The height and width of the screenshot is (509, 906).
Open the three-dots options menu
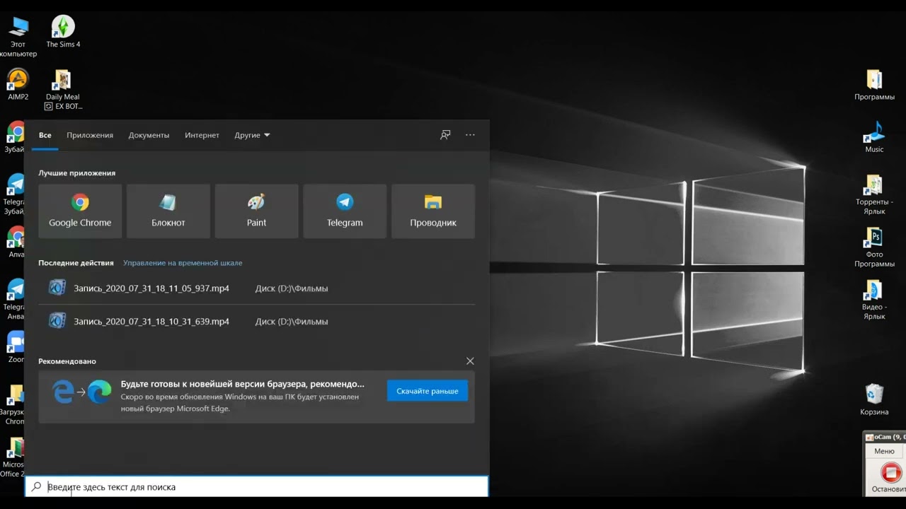(x=470, y=134)
